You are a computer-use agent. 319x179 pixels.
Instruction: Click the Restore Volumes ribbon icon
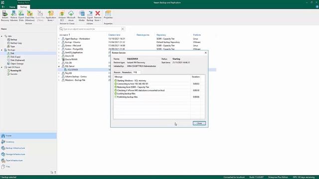click(13, 16)
